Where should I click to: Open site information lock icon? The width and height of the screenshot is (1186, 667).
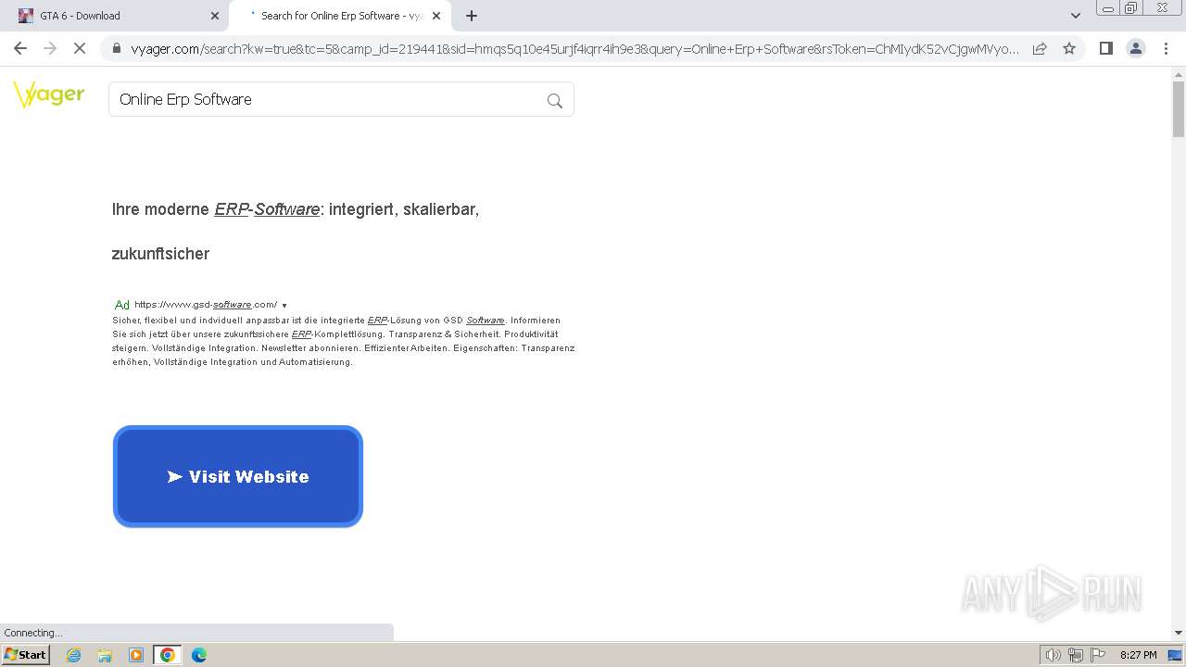pos(116,48)
